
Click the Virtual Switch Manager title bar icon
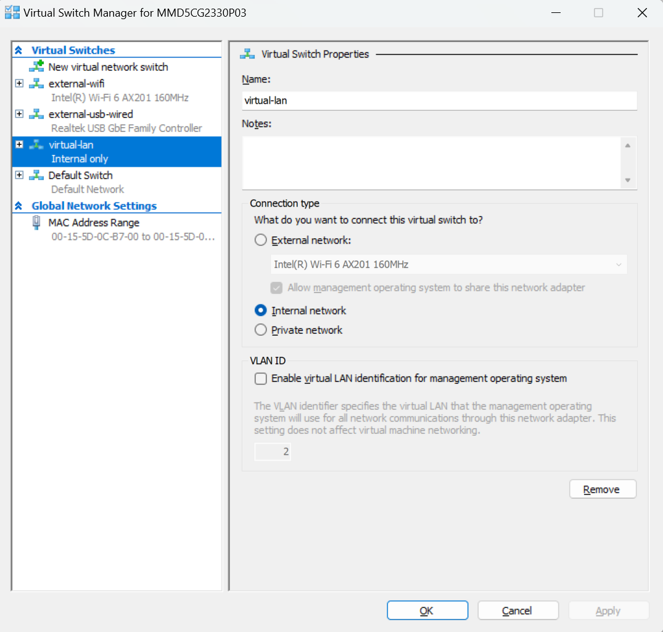[x=12, y=12]
